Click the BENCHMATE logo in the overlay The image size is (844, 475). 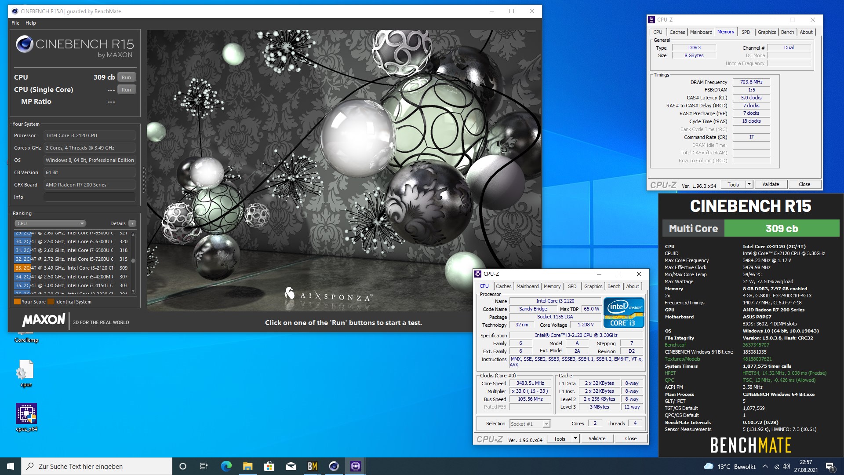[x=750, y=445]
